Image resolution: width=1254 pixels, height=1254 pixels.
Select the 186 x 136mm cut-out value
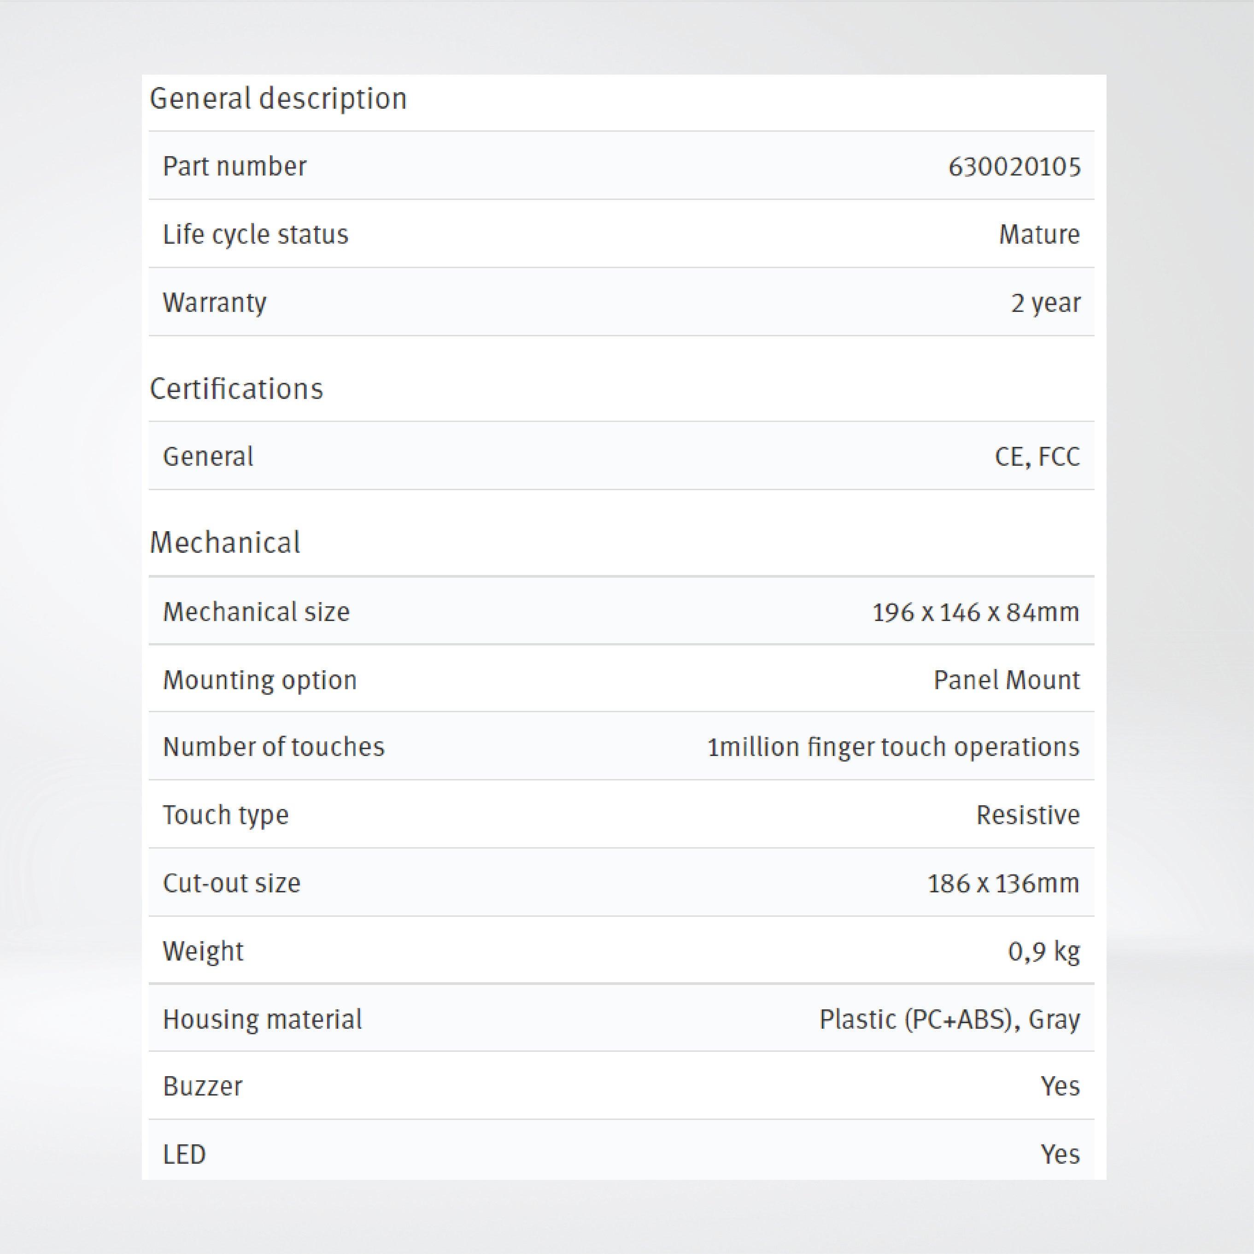[x=1003, y=884]
